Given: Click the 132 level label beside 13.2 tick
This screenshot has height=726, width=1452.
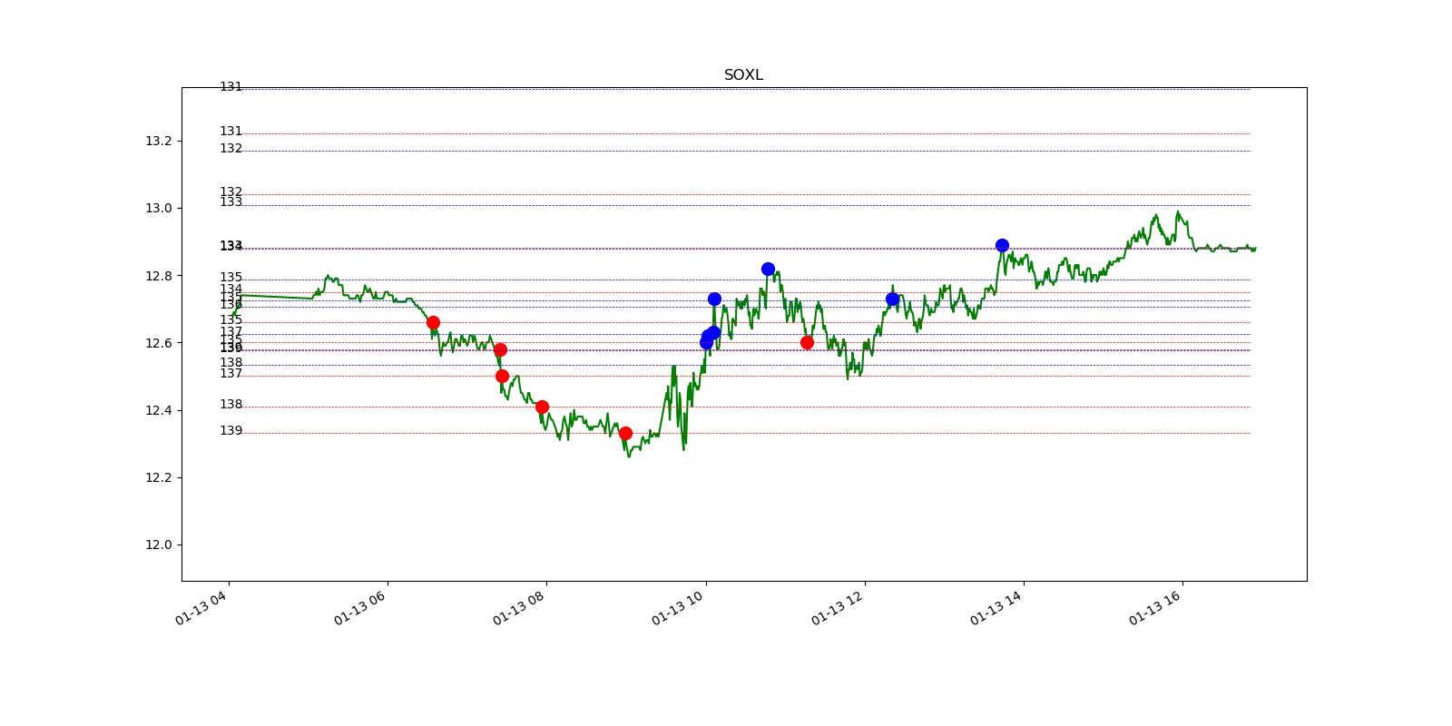Looking at the screenshot, I should [231, 149].
